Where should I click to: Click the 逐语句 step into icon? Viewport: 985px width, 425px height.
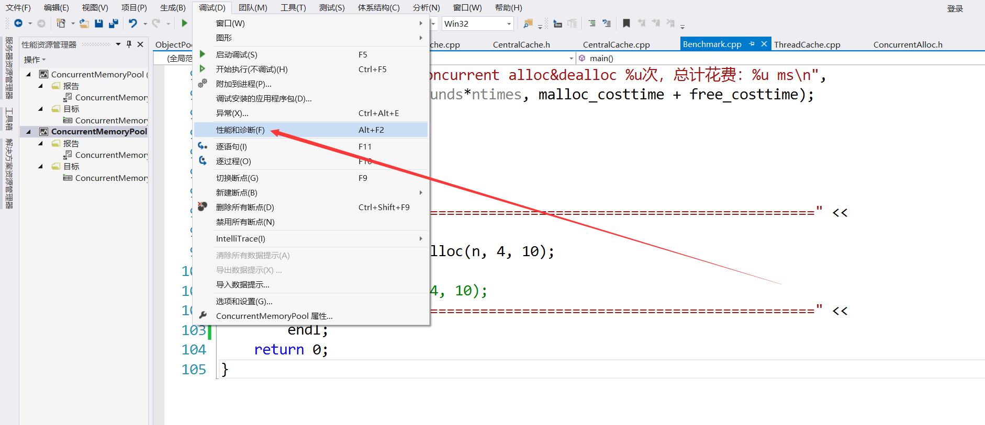203,146
